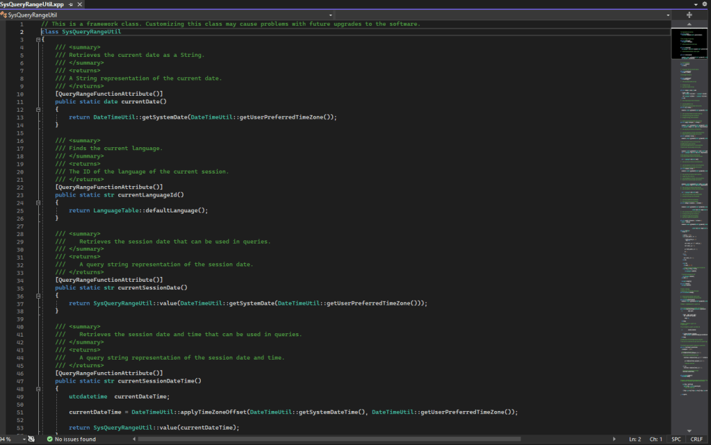Viewport: 711px width, 445px height.
Task: Click the code cleanup icon in status bar
Action: tap(31, 439)
